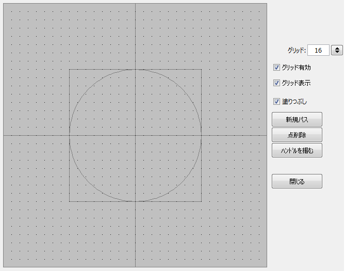345x271 pixels.
Task: Click the top point of the circle path
Action: 135,70
